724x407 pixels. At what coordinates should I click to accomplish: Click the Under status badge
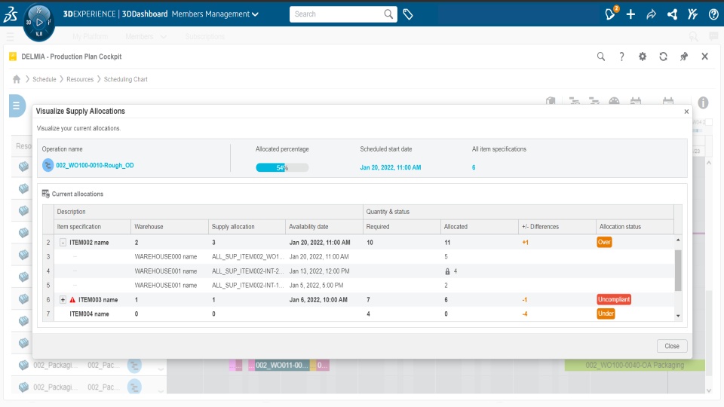[x=606, y=314]
